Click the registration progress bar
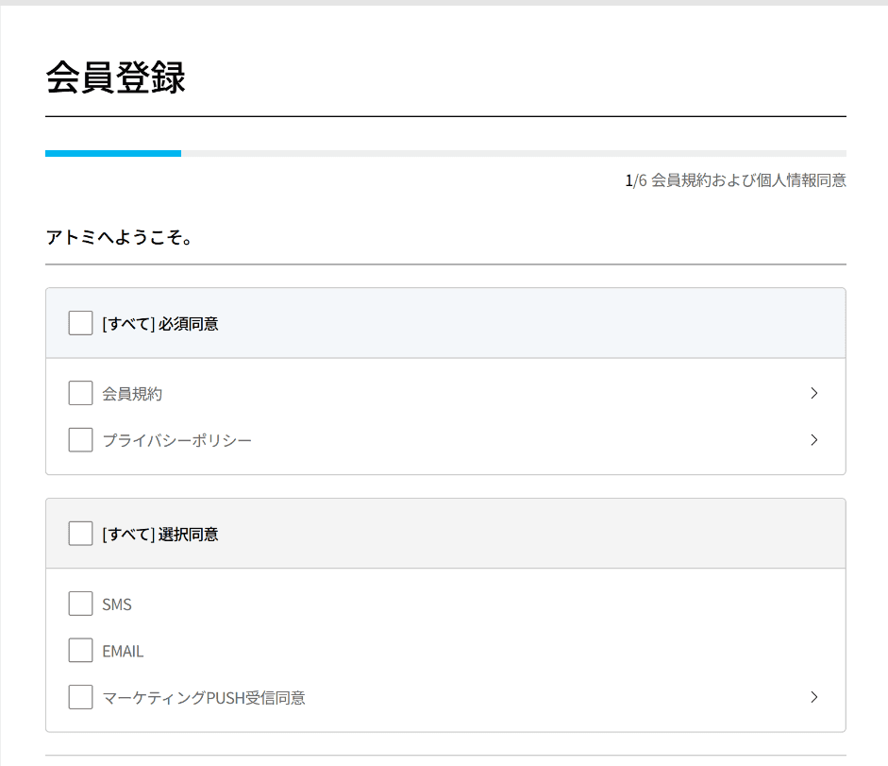 (x=445, y=154)
